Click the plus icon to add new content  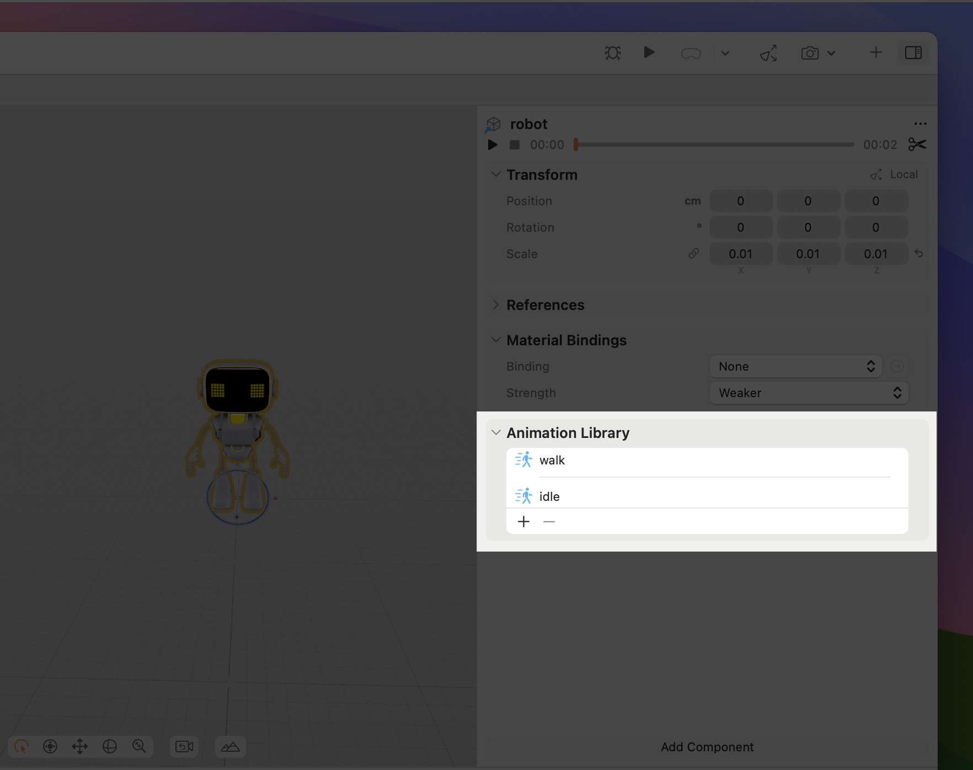pyautogui.click(x=876, y=52)
